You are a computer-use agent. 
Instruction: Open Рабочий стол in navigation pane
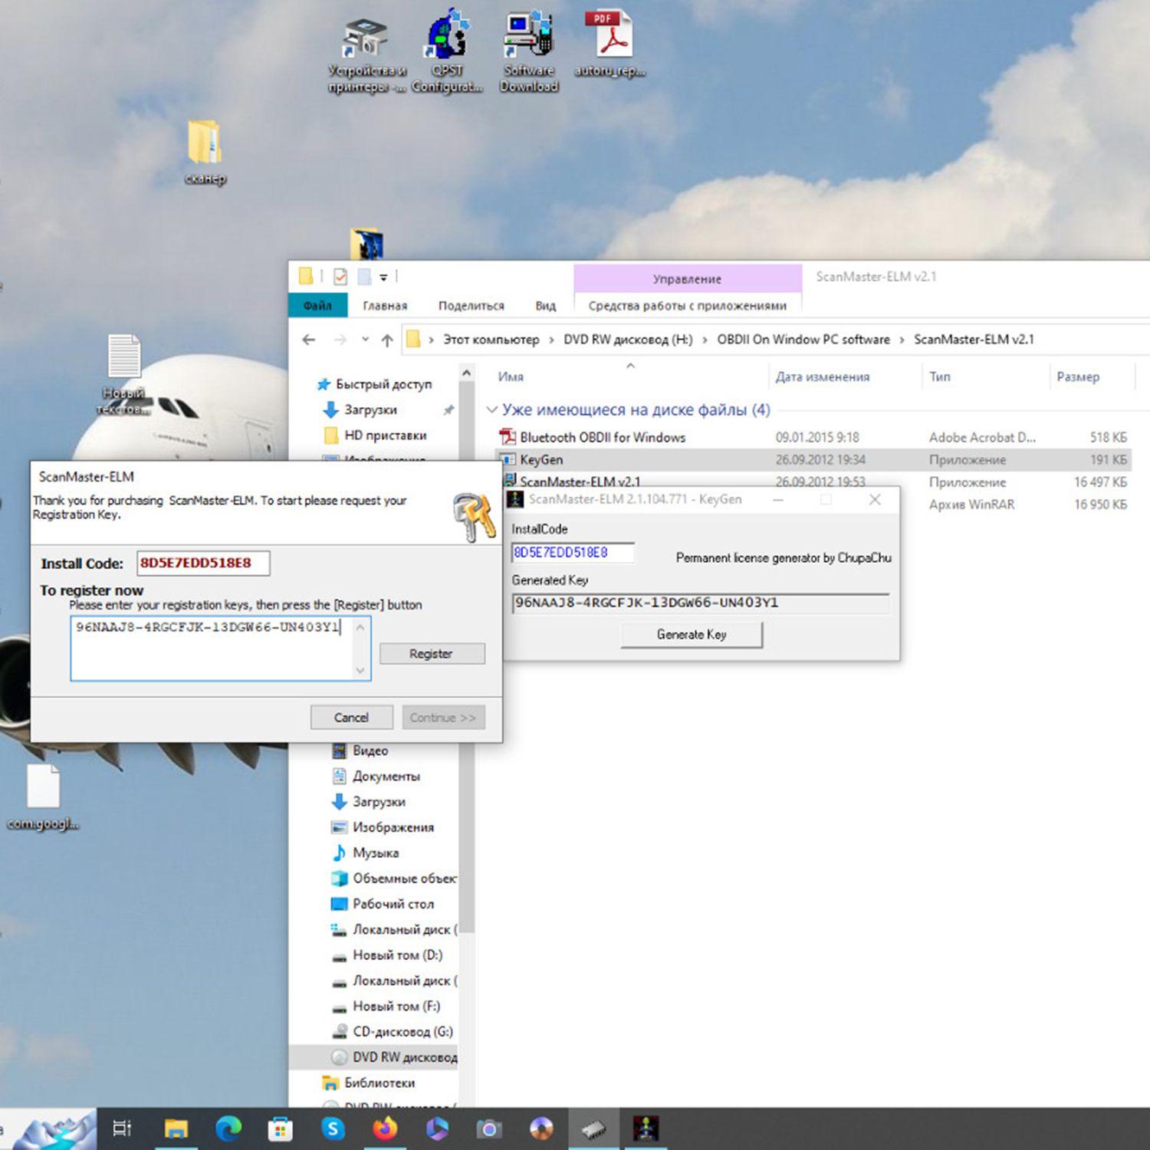click(x=383, y=904)
